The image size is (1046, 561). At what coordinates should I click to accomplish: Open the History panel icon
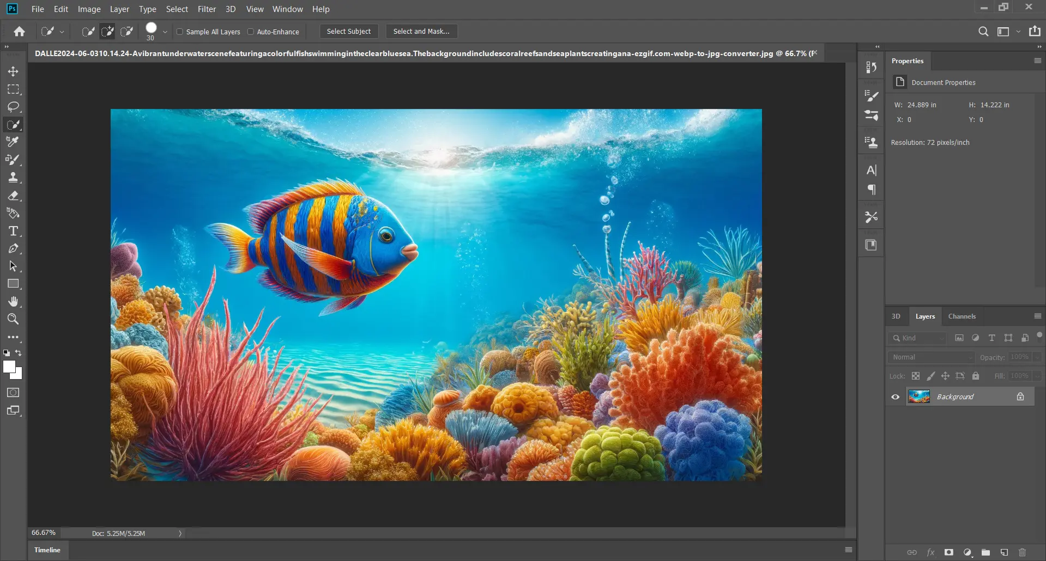(871, 67)
